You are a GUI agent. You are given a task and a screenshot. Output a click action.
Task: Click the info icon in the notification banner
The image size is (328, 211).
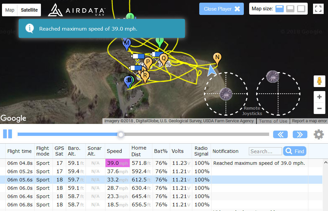click(x=30, y=28)
